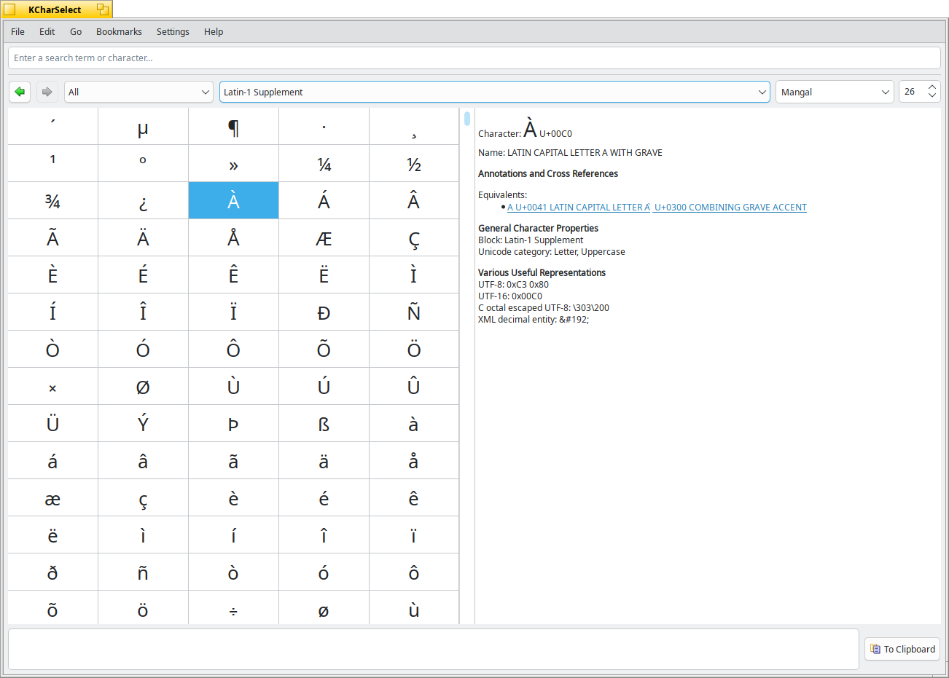949x678 pixels.
Task: Increase font size with up arrow
Action: tap(932, 88)
